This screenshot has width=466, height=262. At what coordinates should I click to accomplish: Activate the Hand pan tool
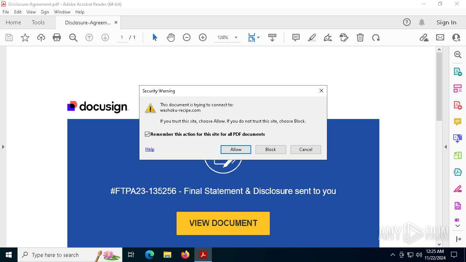[x=171, y=37]
